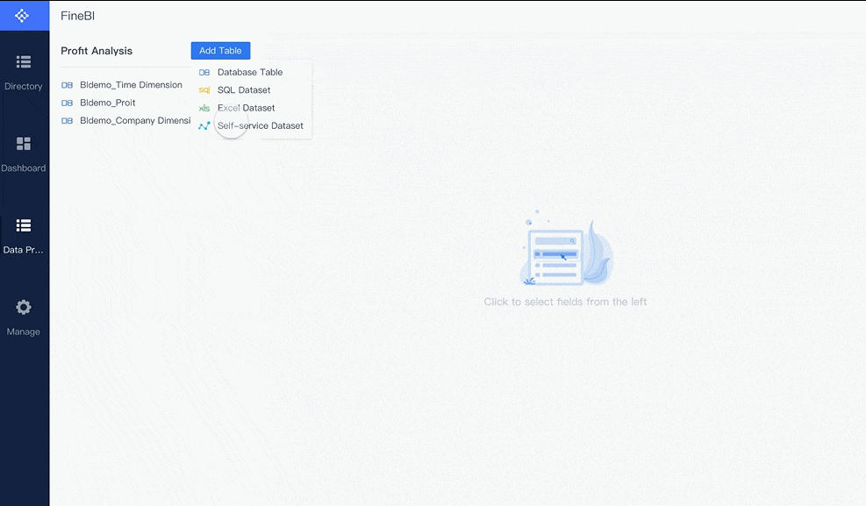Choose Database Table from the menu

coord(250,71)
